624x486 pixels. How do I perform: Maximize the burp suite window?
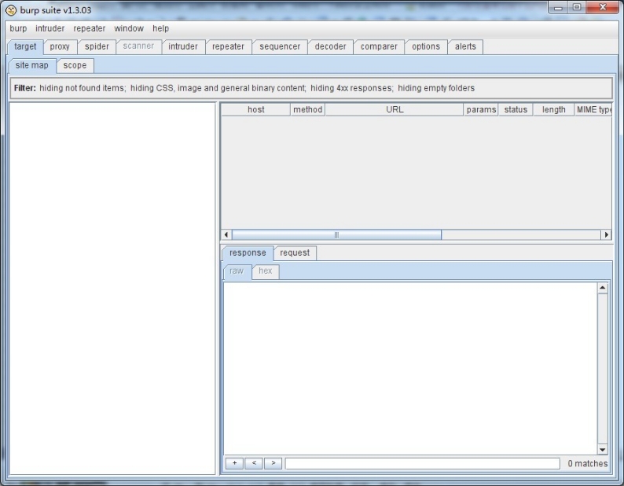coord(577,8)
